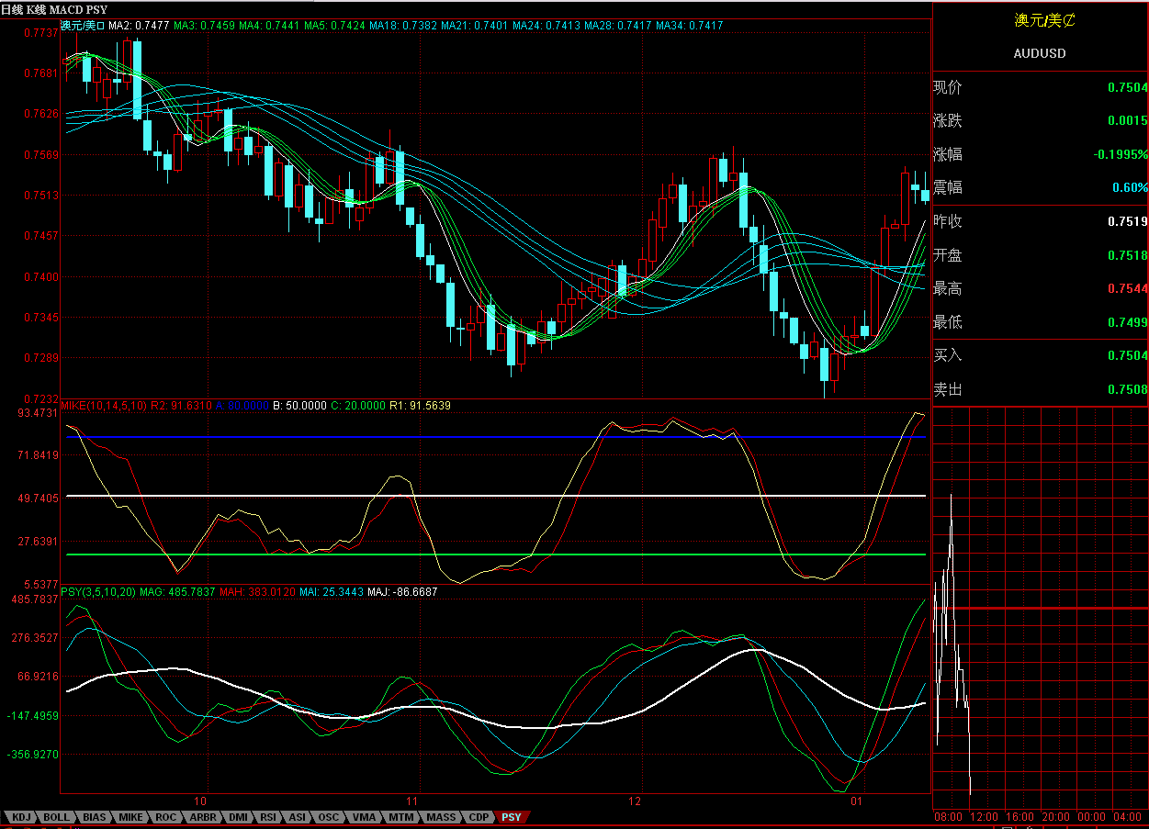Open the CDP indicator tab

[479, 817]
